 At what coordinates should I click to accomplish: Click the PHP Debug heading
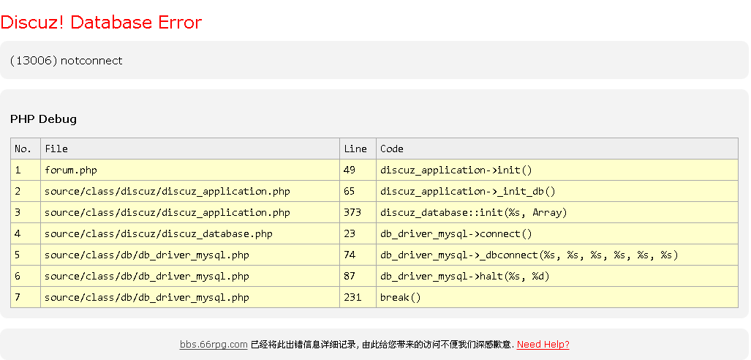click(x=43, y=119)
